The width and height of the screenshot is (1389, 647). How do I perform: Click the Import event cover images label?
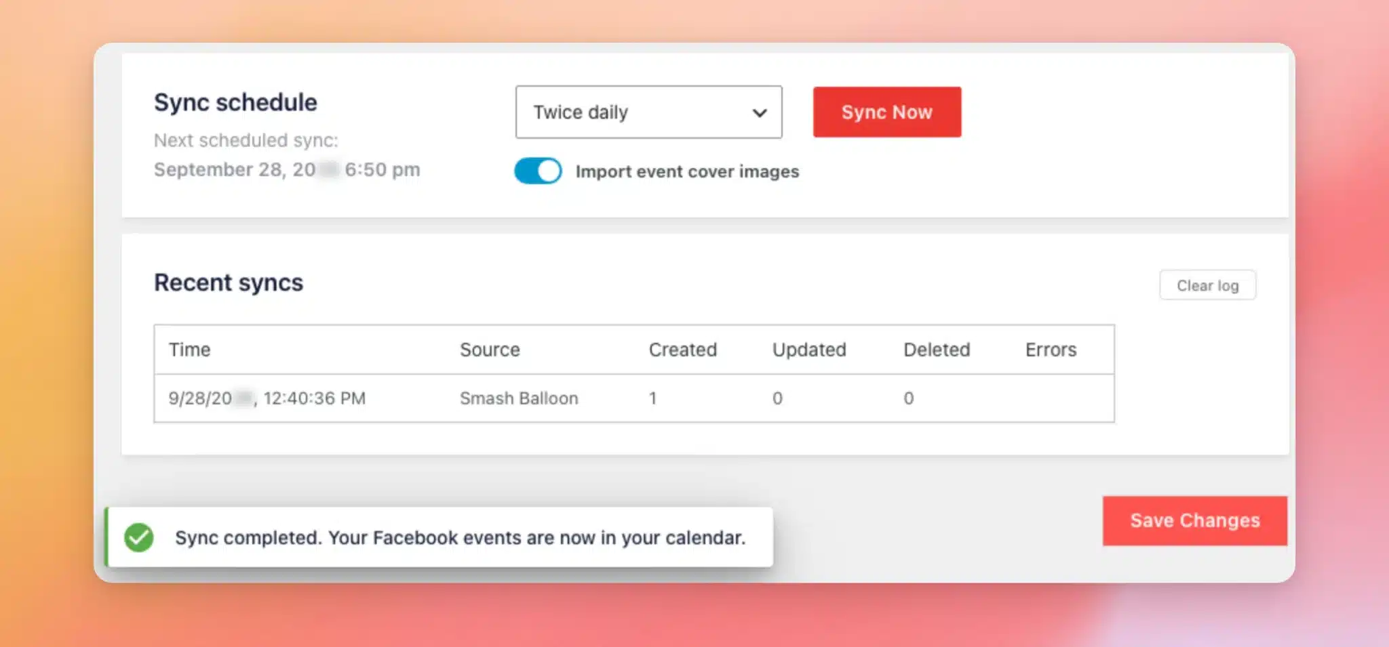(x=687, y=171)
